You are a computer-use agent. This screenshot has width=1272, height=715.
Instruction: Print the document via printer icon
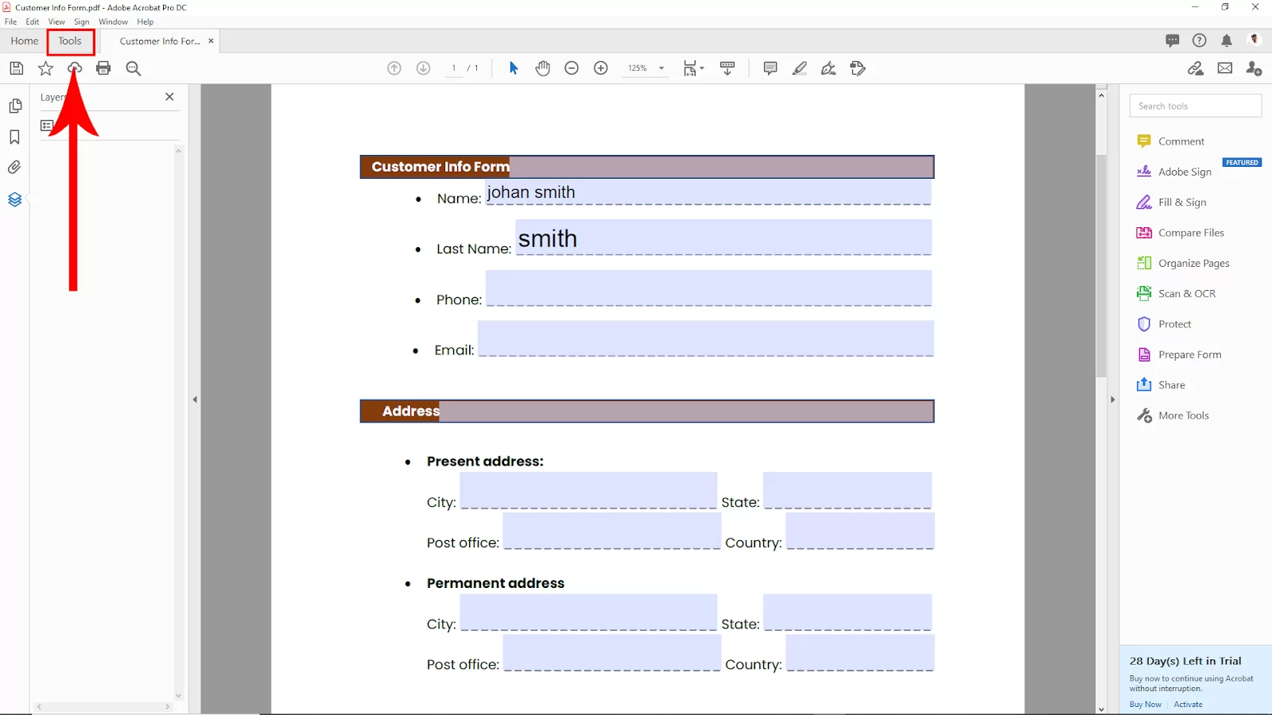coord(103,68)
